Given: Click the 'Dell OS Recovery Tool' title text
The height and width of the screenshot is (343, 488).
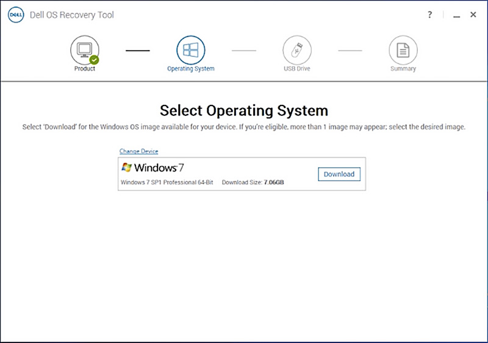Looking at the screenshot, I should pos(72,15).
